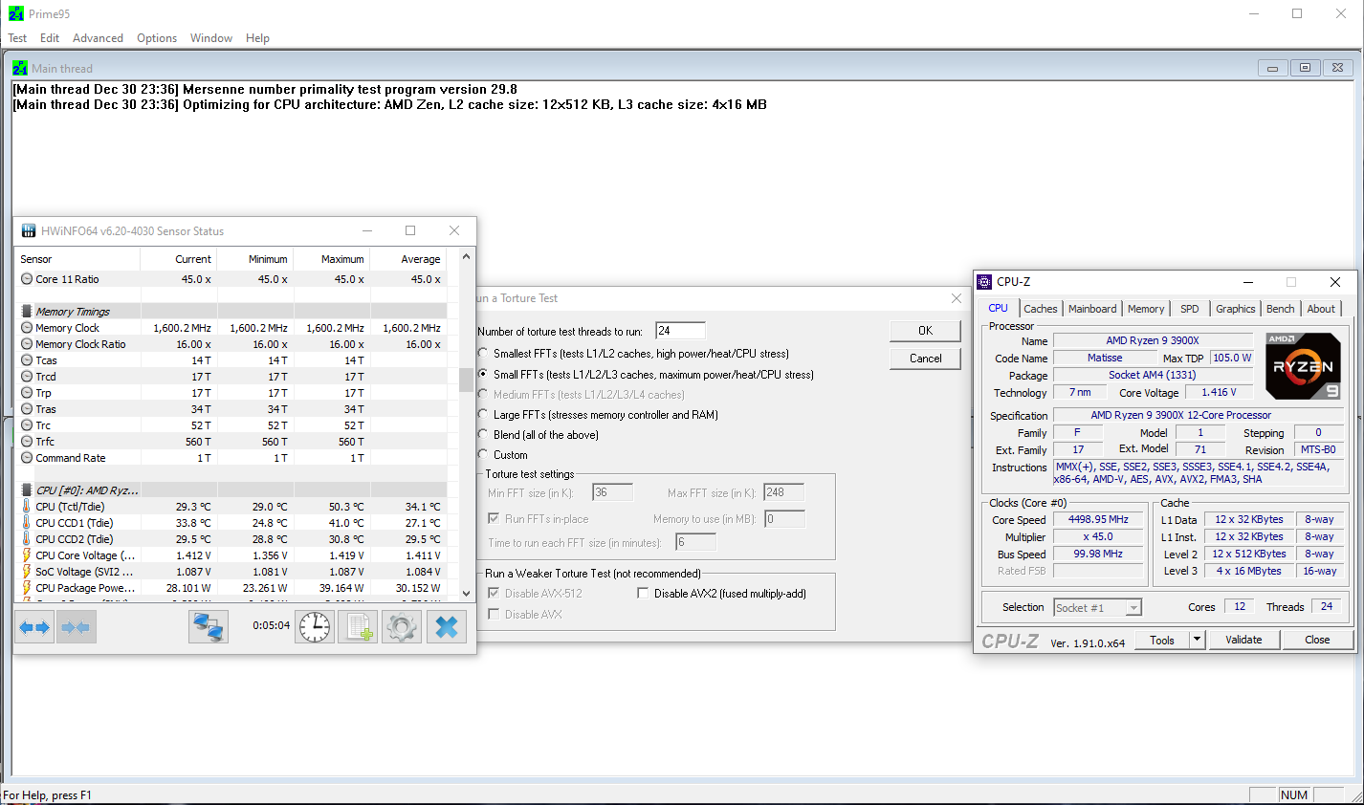The image size is (1364, 805).
Task: Open the CPU-Z About tab
Action: click(1321, 309)
